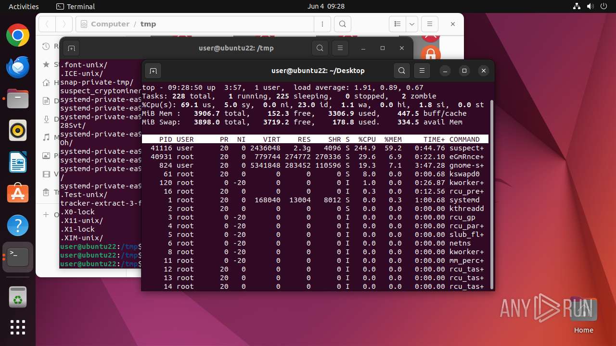Image resolution: width=616 pixels, height=346 pixels.
Task: Click the Home desktop icon
Action: click(584, 316)
